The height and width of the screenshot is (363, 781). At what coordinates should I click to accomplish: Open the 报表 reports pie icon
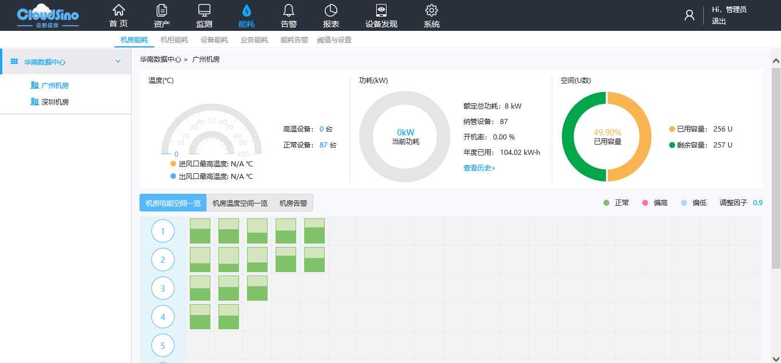[x=331, y=11]
